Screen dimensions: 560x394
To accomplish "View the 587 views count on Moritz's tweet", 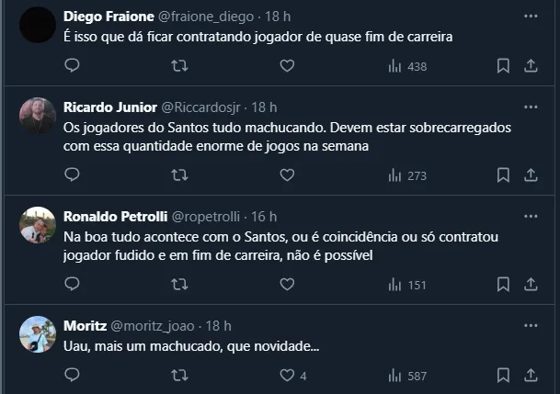I will (x=407, y=375).
